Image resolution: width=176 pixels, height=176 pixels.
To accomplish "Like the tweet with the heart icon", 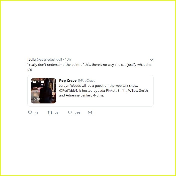I will pyautogui.click(x=70, y=112).
